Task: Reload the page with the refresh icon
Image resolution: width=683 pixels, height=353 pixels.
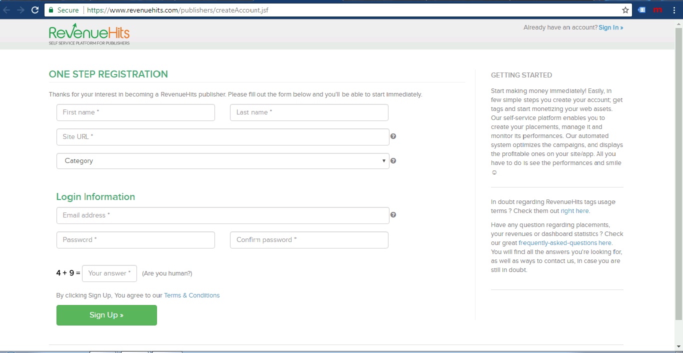Action: tap(35, 10)
